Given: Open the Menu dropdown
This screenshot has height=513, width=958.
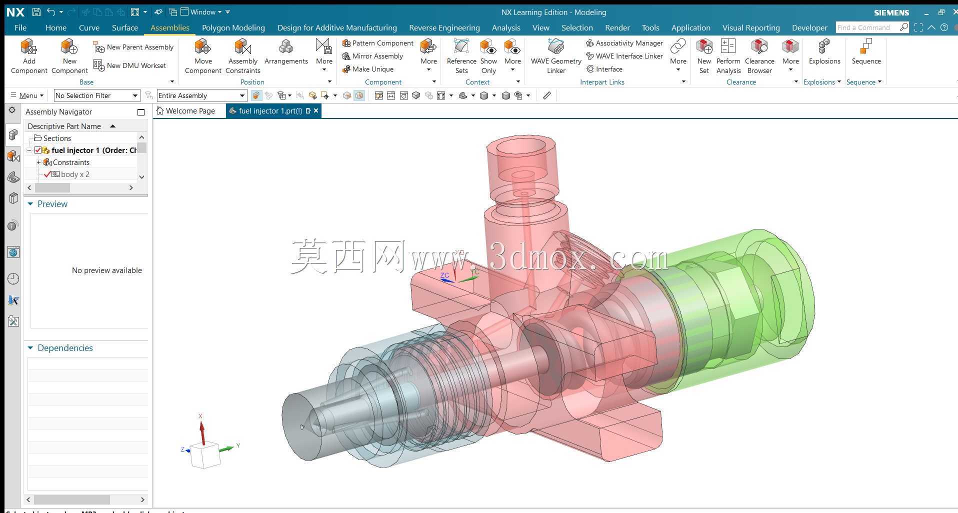Looking at the screenshot, I should pyautogui.click(x=27, y=95).
